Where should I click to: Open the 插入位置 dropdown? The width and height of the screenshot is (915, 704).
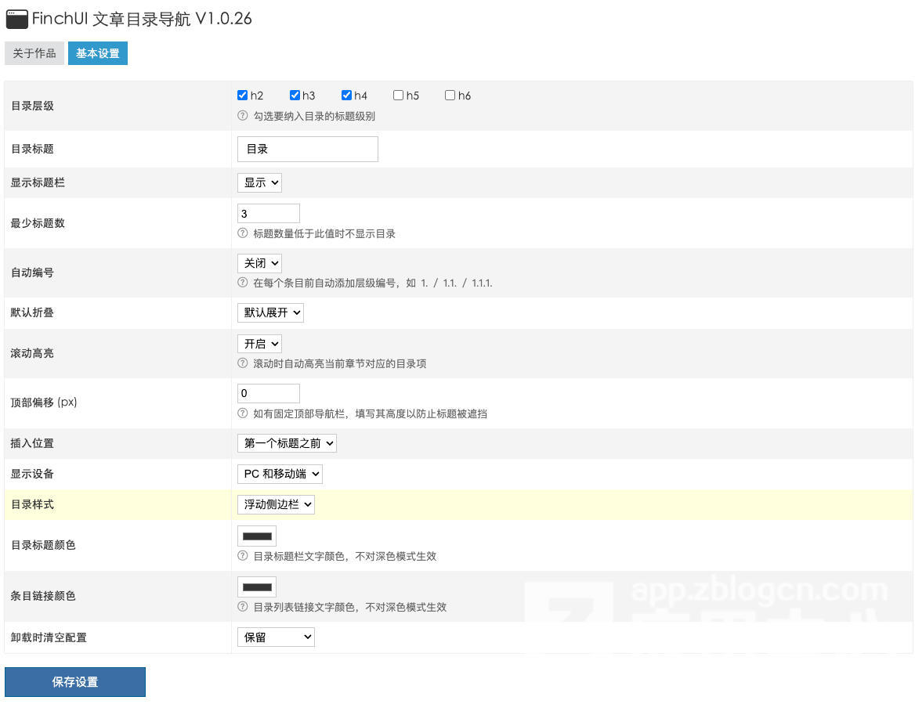[287, 442]
